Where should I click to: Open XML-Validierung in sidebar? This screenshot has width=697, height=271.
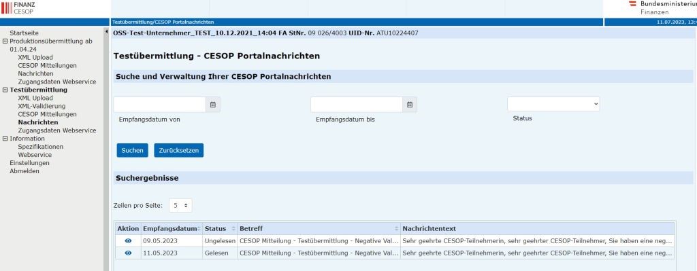(42, 106)
